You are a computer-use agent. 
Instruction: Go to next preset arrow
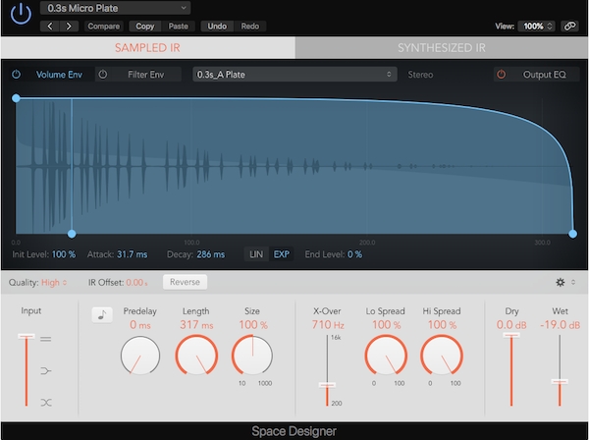(69, 26)
